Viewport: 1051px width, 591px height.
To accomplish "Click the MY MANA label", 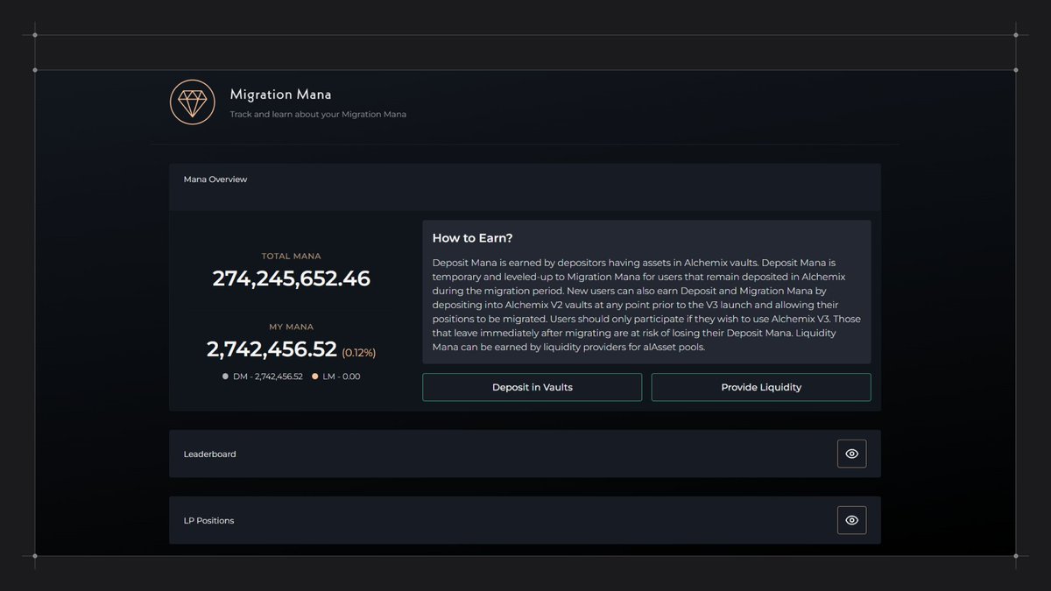I will (291, 327).
